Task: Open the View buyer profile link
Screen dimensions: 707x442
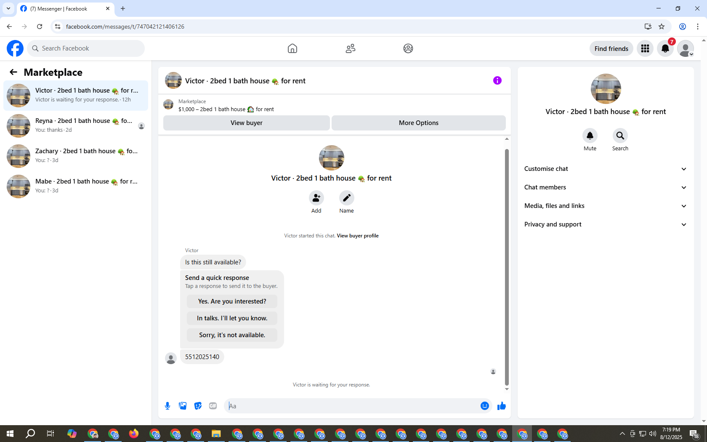Action: (x=358, y=236)
